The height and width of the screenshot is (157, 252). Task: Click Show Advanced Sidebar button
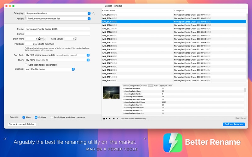coord(22,124)
